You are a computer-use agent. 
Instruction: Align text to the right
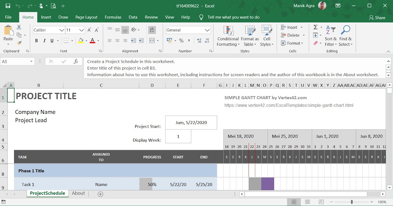(x=125, y=41)
